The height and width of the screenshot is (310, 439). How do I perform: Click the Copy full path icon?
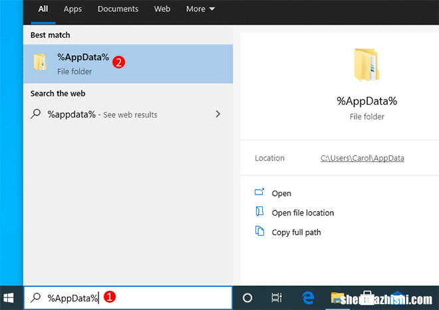point(259,231)
